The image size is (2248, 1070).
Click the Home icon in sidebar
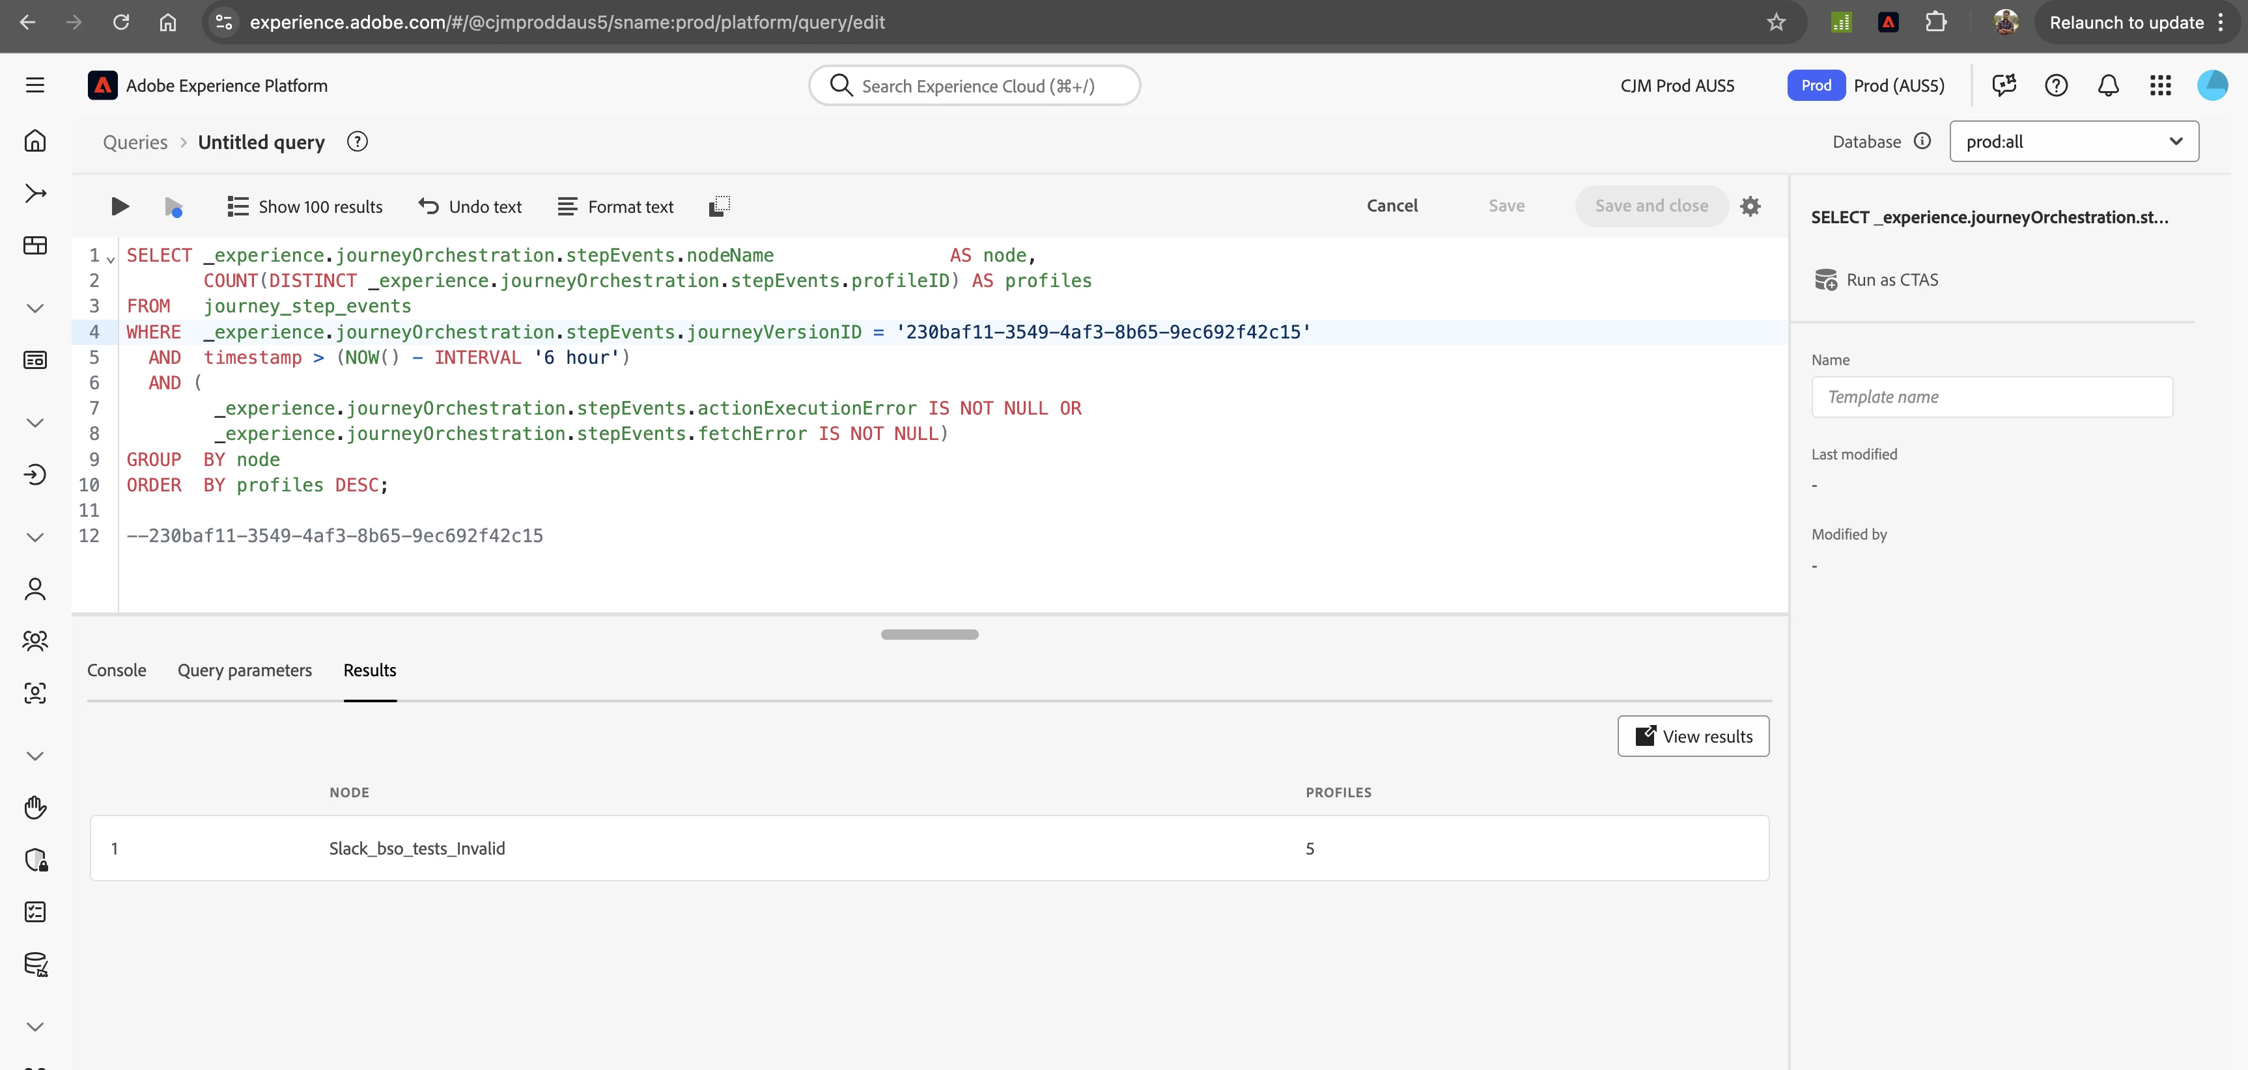pyautogui.click(x=35, y=141)
